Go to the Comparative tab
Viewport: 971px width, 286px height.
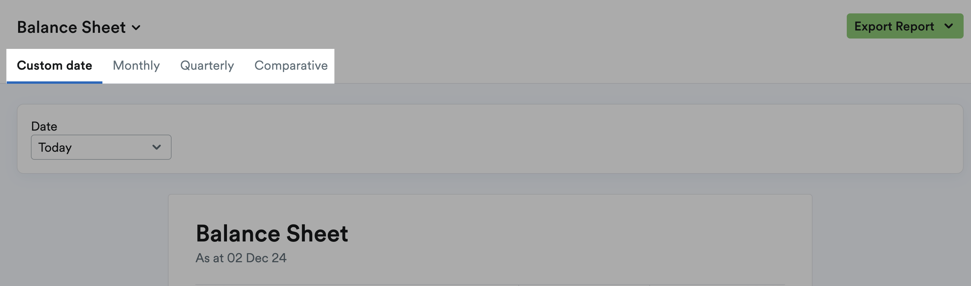tap(291, 66)
